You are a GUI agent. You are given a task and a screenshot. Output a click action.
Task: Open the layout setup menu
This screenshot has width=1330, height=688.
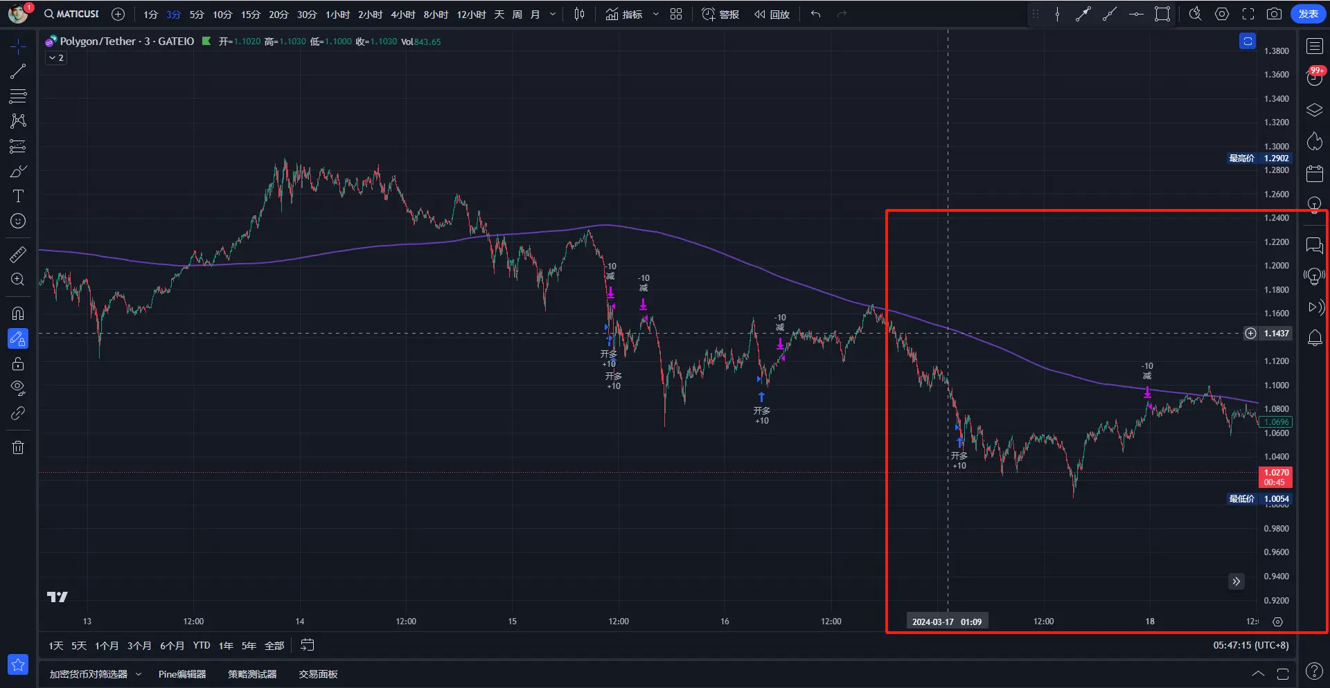point(676,15)
